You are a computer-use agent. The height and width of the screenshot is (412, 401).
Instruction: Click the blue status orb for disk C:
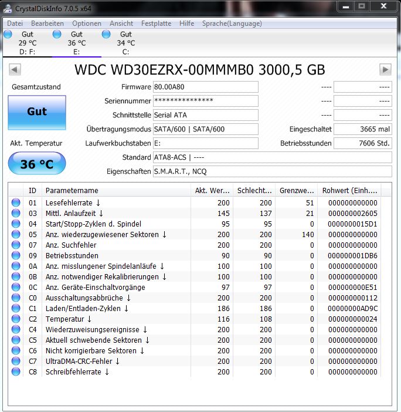pyautogui.click(x=106, y=34)
